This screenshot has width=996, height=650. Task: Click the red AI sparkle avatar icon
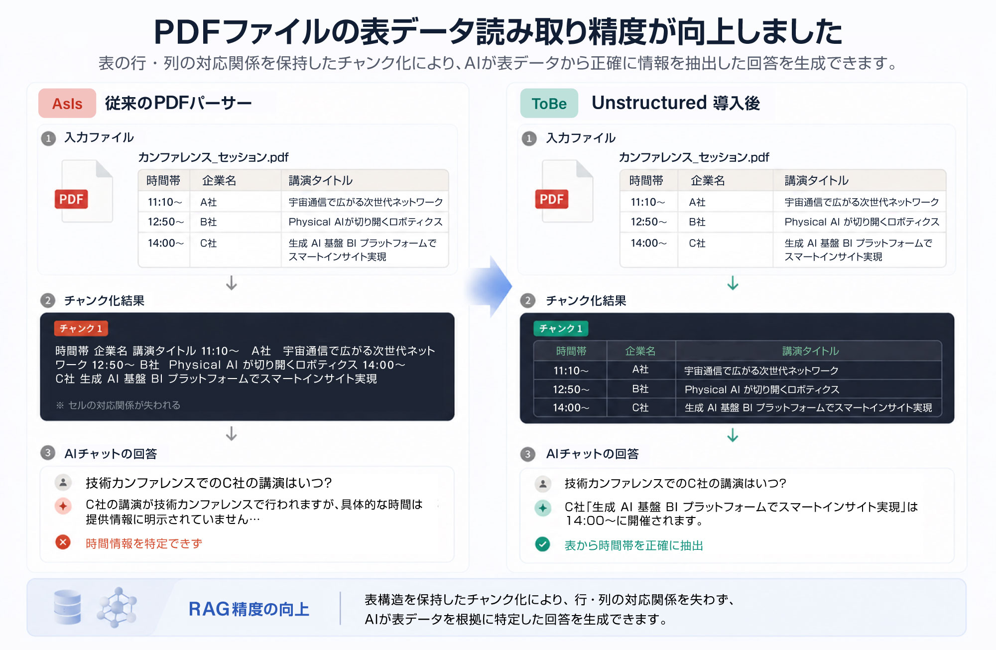pos(63,506)
